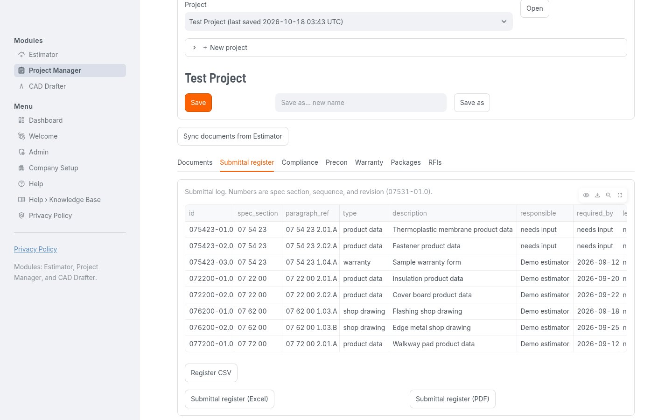Expand table to fullscreen icon

click(620, 195)
